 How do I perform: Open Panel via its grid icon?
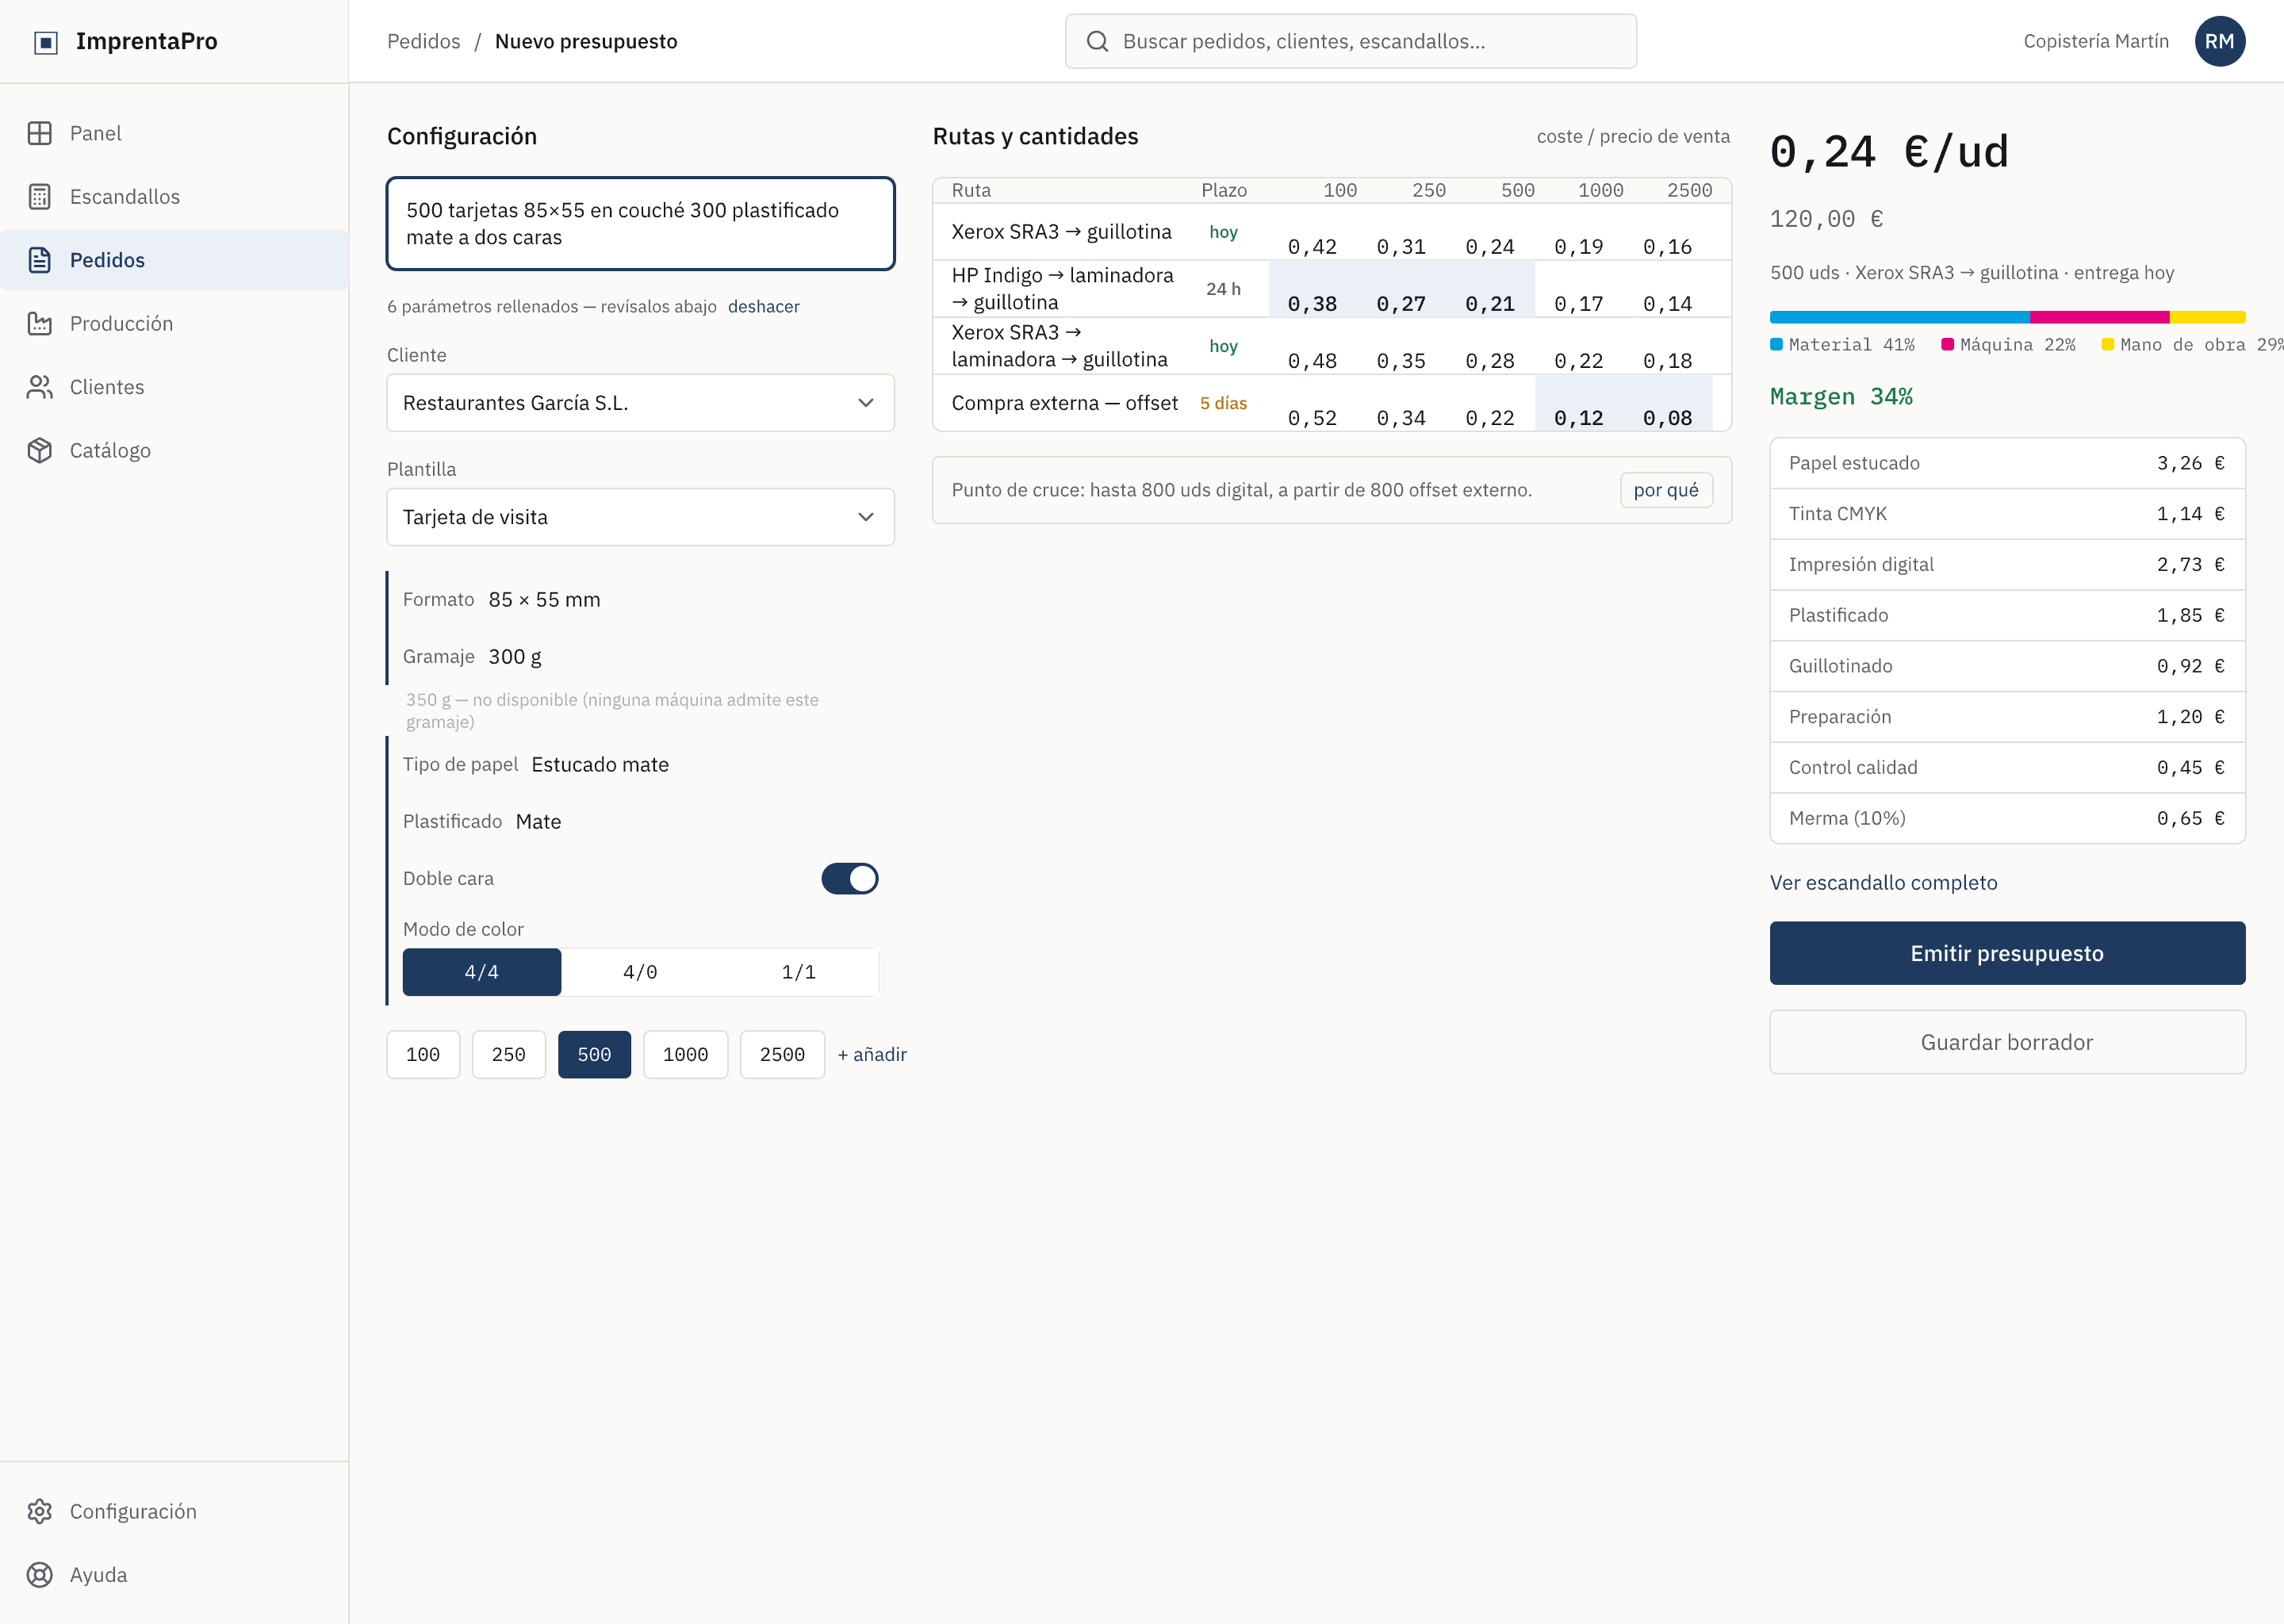[x=40, y=133]
